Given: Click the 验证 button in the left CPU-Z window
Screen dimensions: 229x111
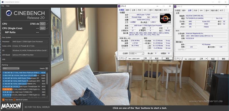Looking at the screenshot, I should tap(157, 58).
